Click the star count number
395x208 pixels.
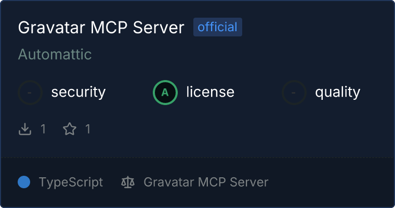pos(88,129)
